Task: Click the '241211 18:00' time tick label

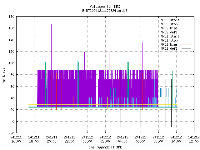Action: pyautogui.click(x=34, y=139)
